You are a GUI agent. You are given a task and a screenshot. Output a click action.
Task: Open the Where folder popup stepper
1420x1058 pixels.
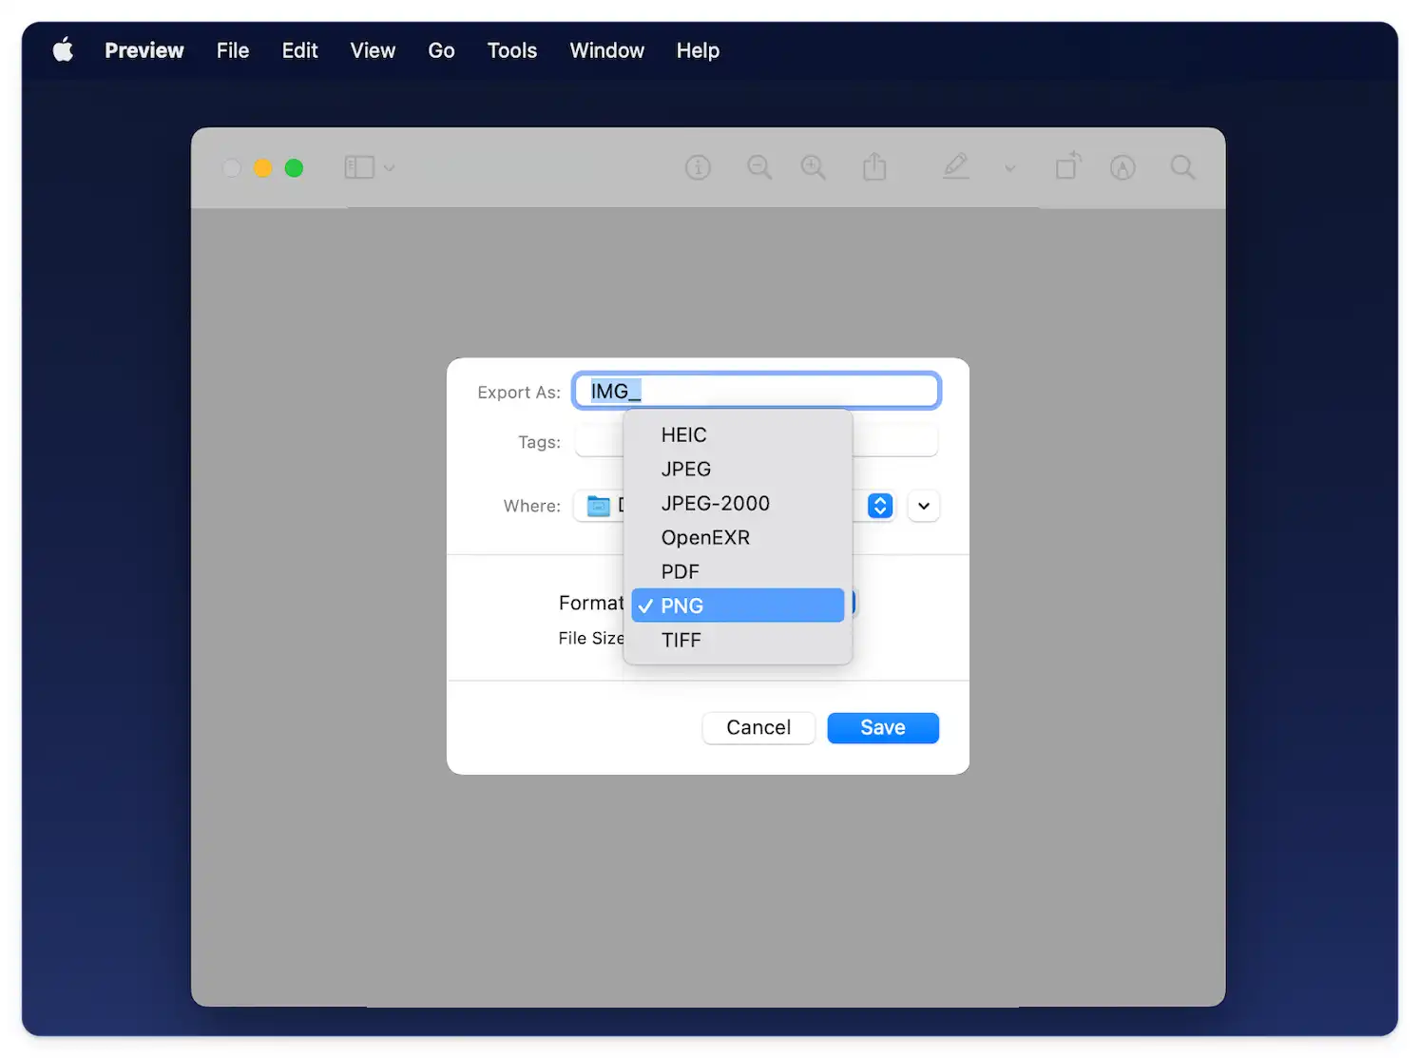880,506
